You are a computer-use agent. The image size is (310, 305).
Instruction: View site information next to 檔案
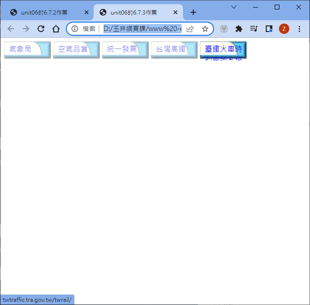(75, 29)
